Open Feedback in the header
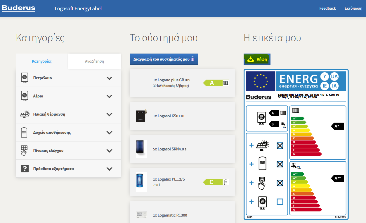Image resolution: width=366 pixels, height=223 pixels. 327,8
